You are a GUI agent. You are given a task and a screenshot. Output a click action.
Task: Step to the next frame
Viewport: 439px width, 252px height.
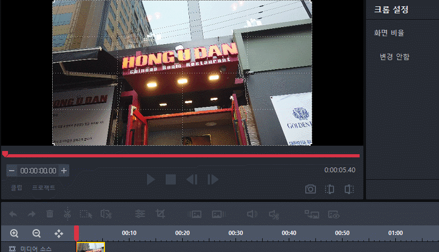coord(213,179)
